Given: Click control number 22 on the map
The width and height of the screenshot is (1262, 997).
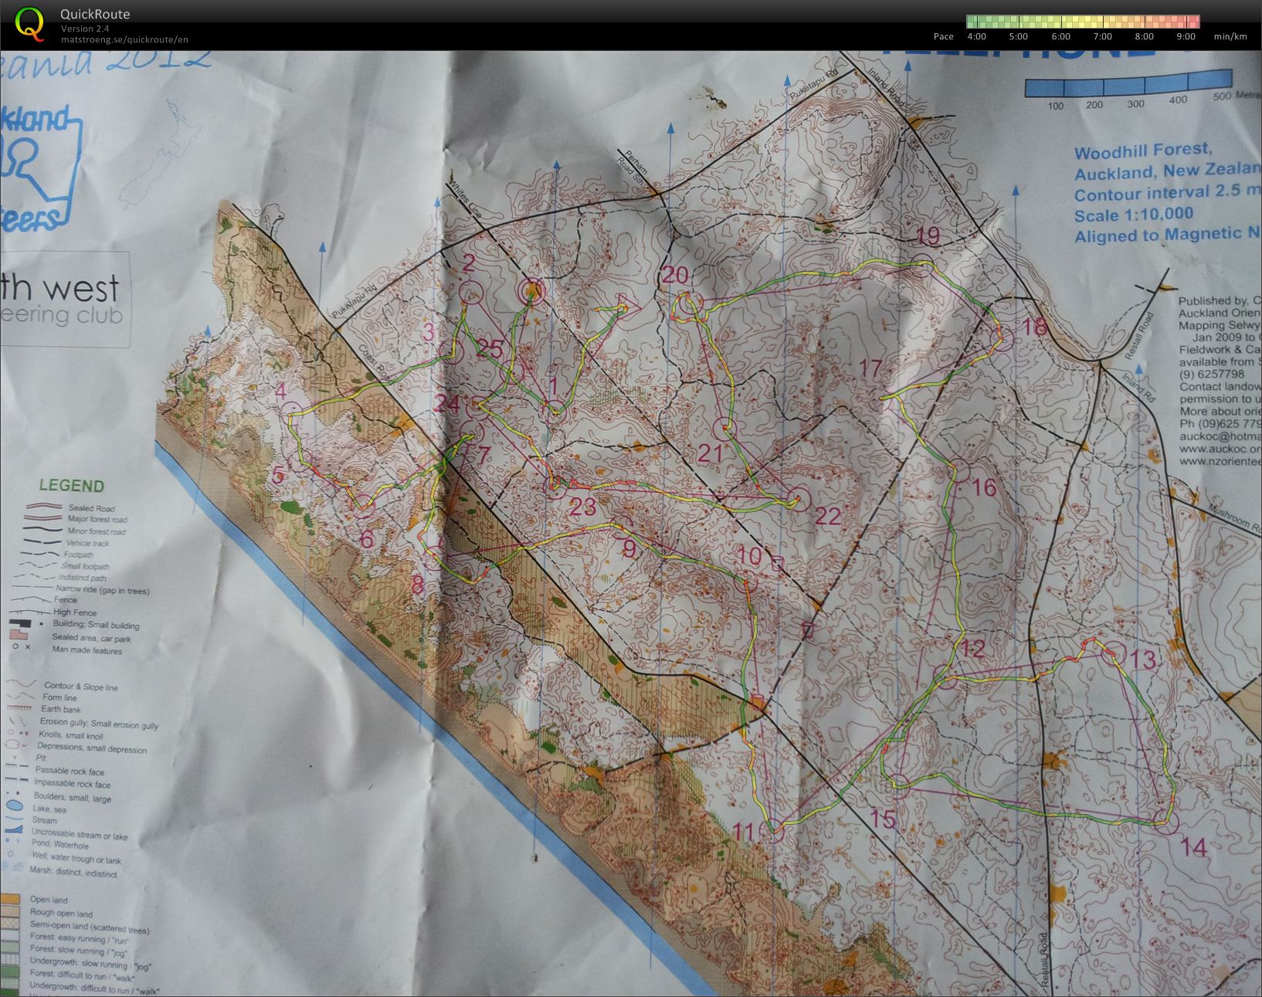Looking at the screenshot, I should [827, 515].
